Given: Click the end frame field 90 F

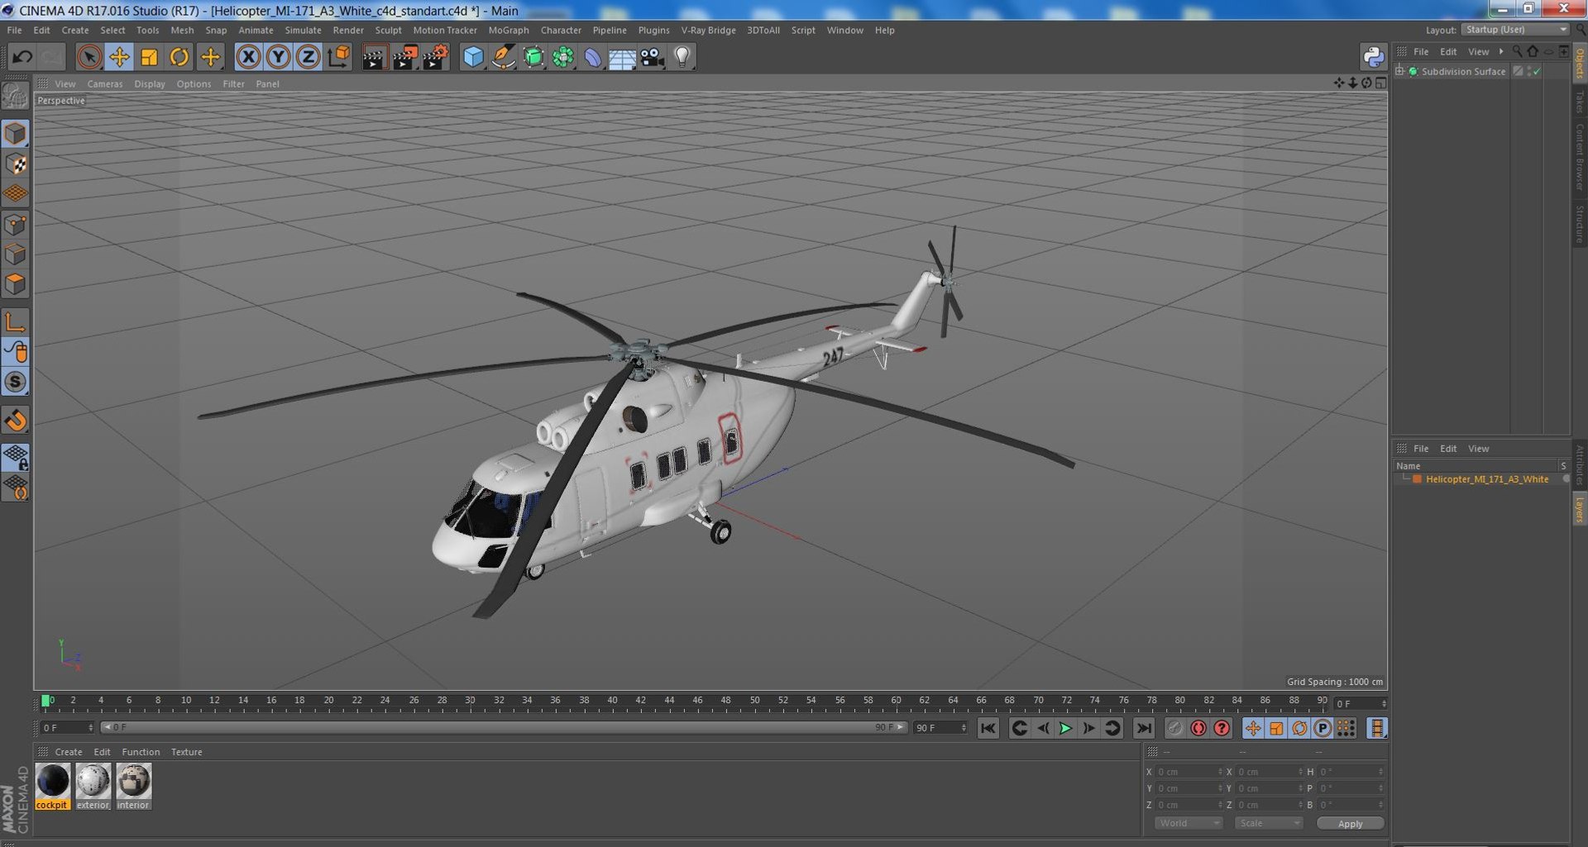Looking at the screenshot, I should click(x=940, y=728).
